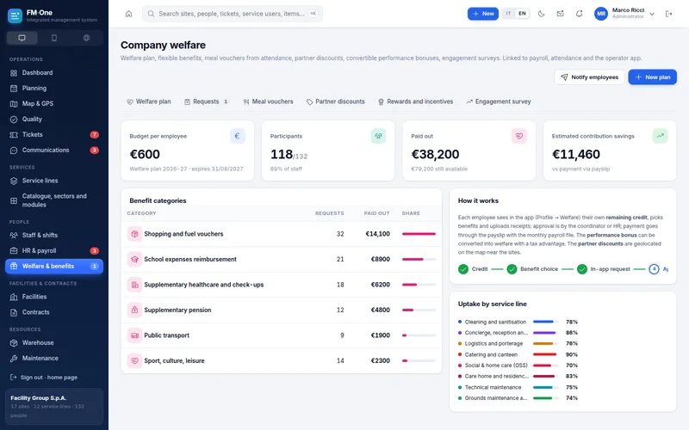
Task: Click the Facilities icon
Action: point(14,297)
